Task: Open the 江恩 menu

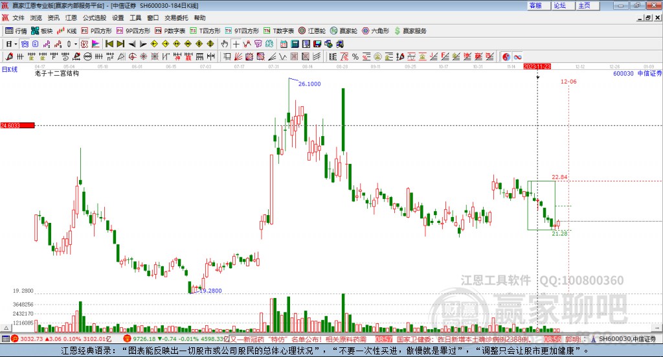Action: [x=71, y=17]
